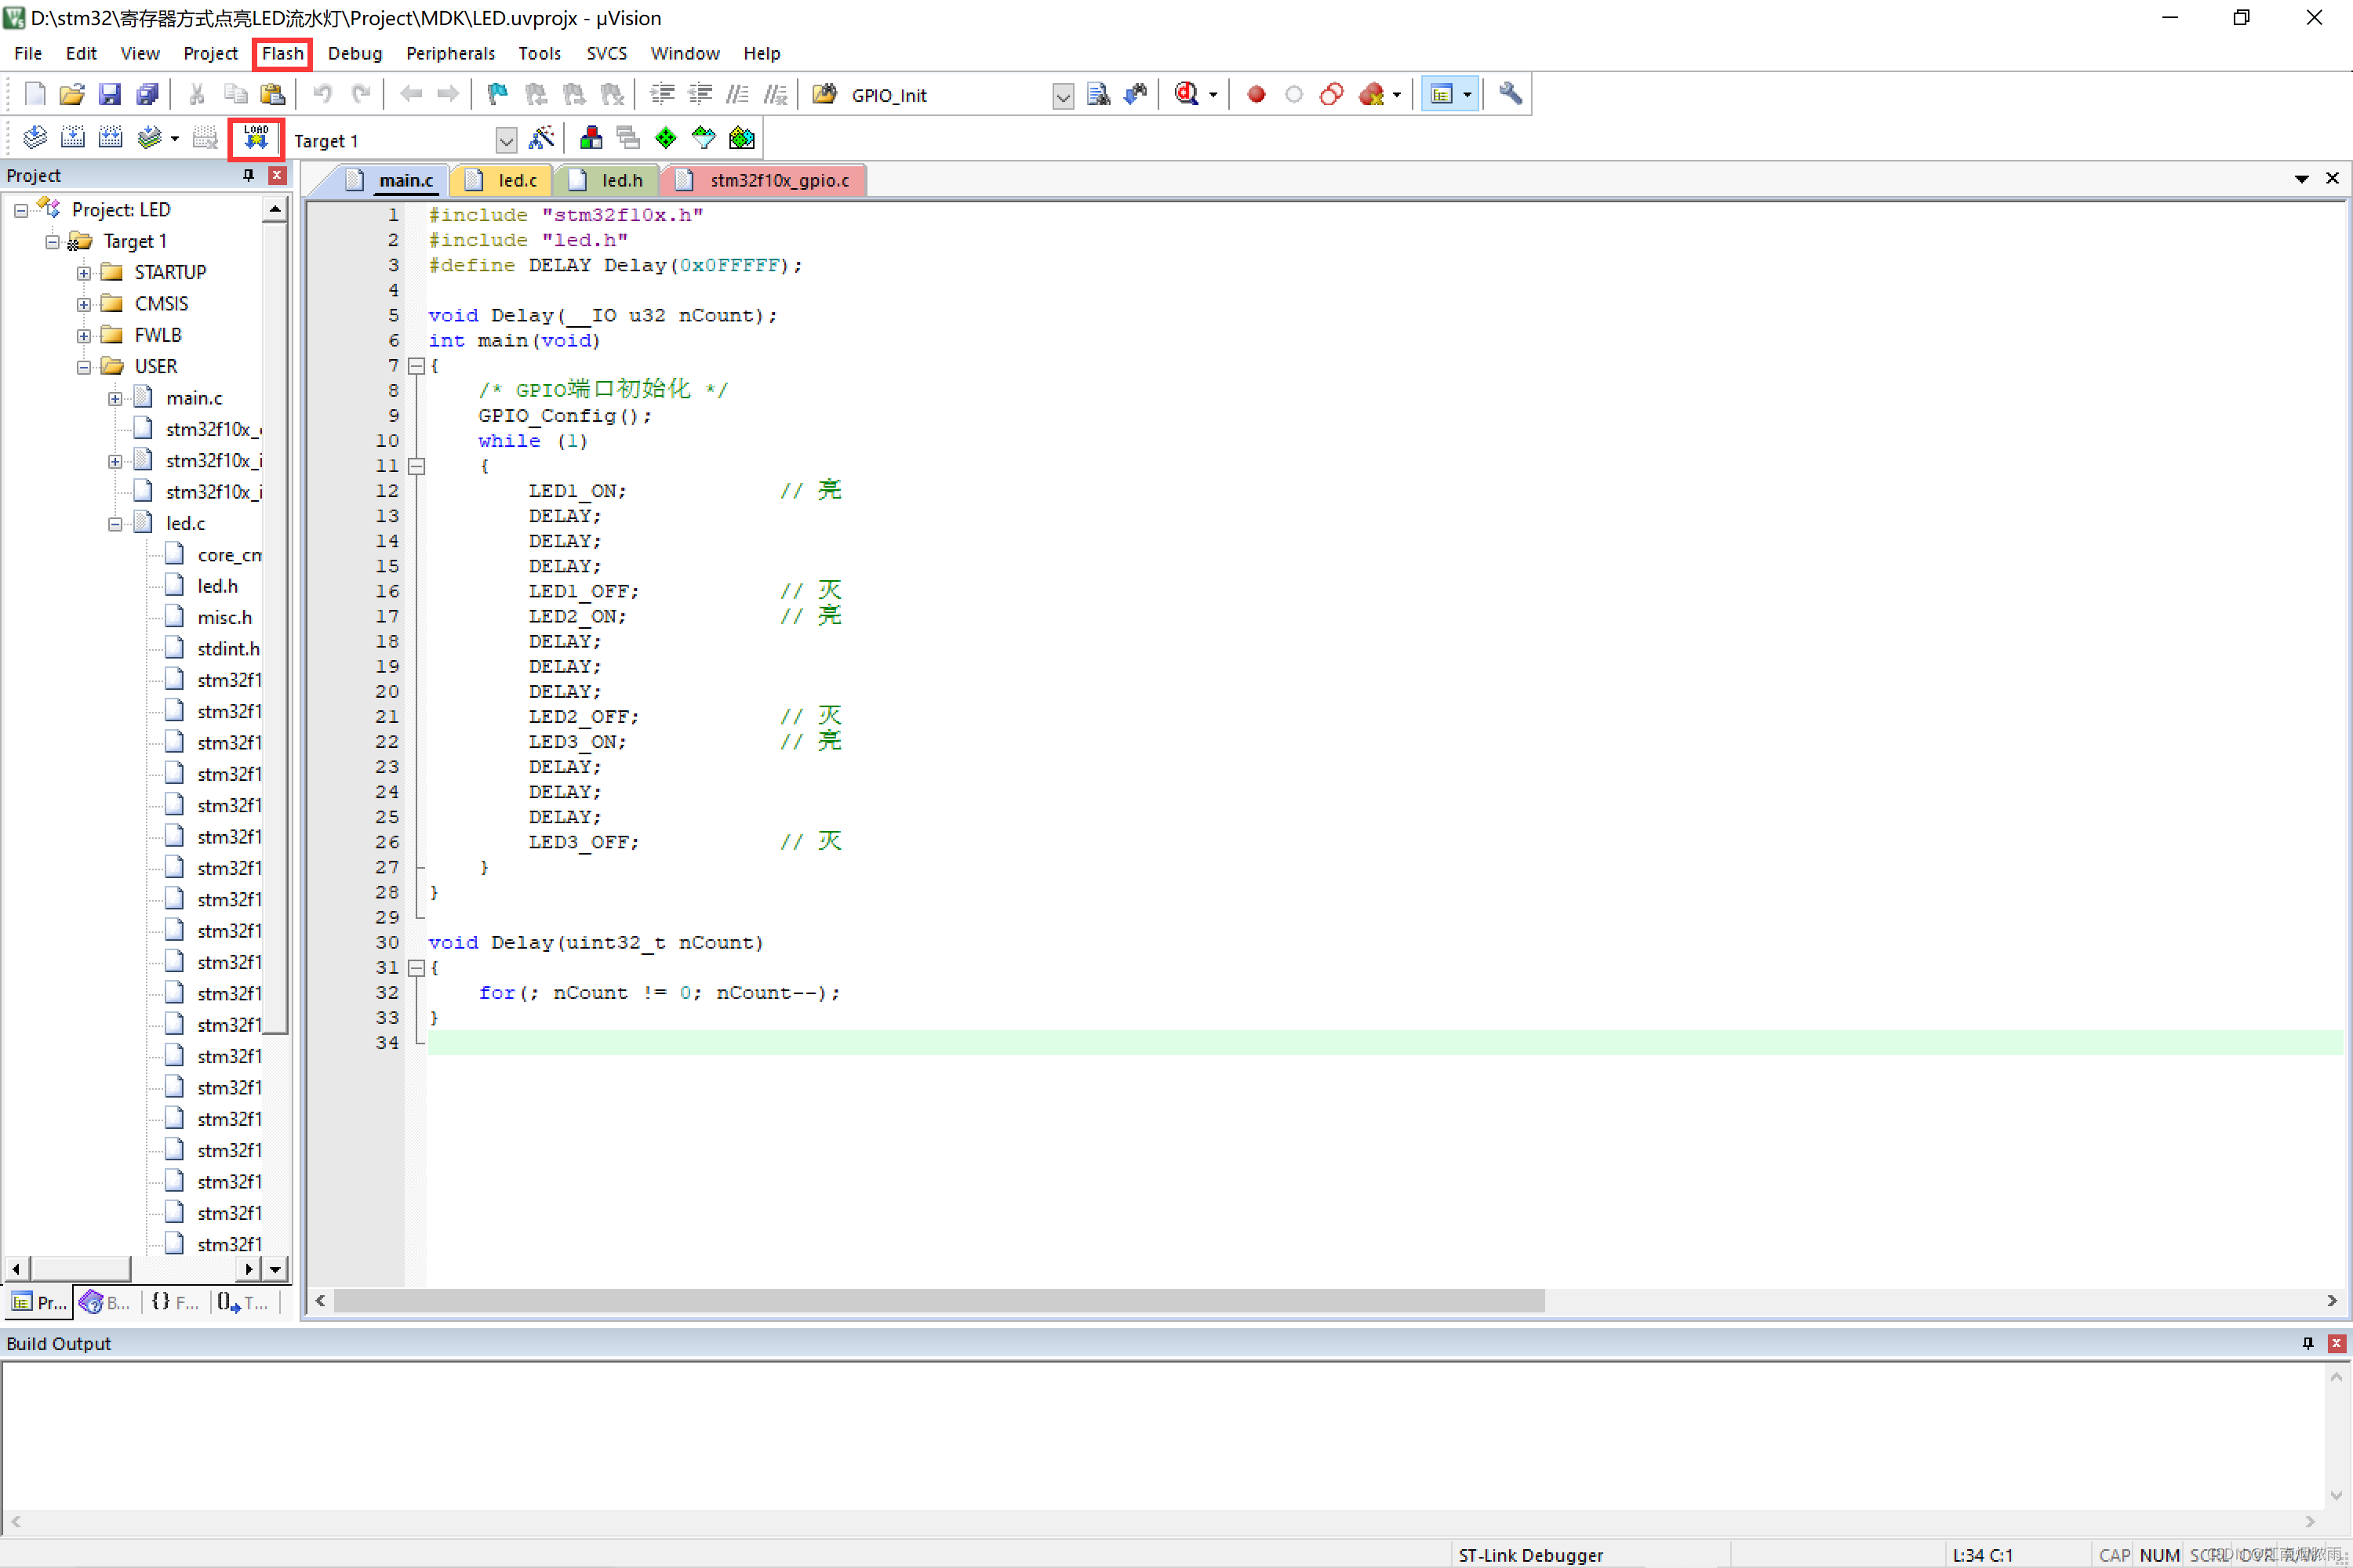Select main.c in the project tree
The image size is (2353, 1568).
click(194, 398)
